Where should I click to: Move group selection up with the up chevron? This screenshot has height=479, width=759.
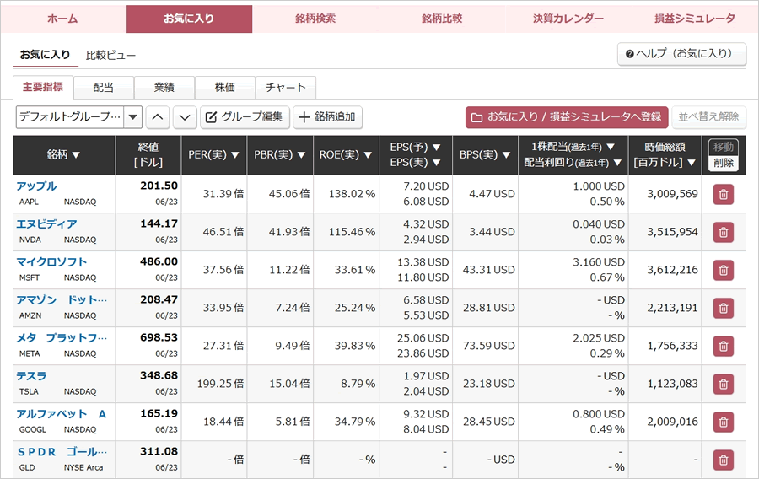pos(158,117)
